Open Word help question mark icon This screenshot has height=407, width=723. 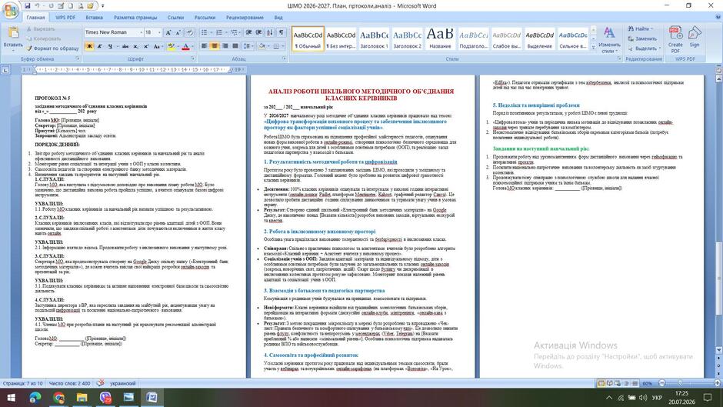[x=718, y=17]
